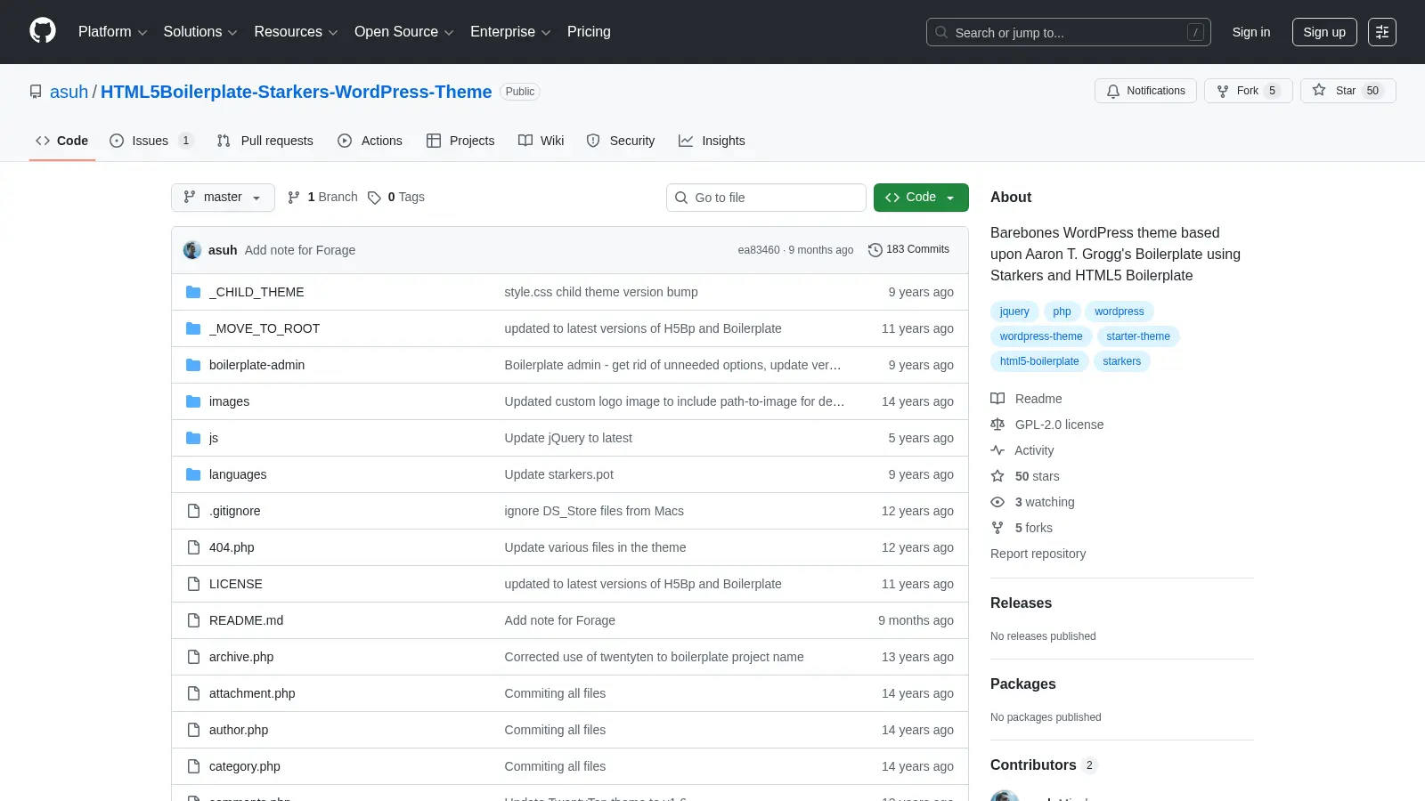Select the jquery topic tag

pos(1014,311)
